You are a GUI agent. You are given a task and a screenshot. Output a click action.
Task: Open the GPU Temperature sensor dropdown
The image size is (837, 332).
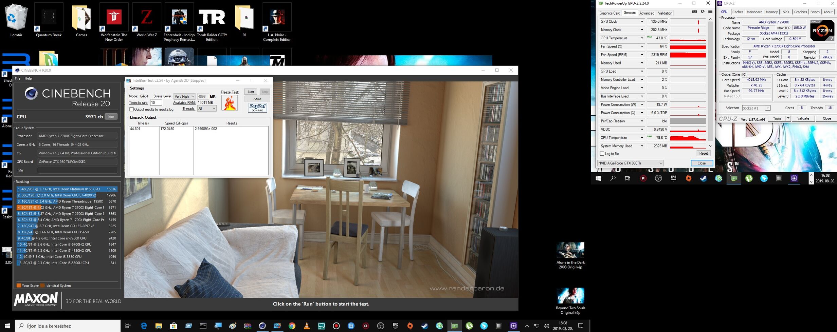[x=642, y=38]
